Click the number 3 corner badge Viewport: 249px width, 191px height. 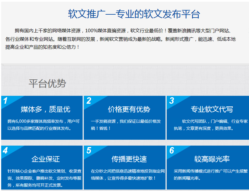[x=172, y=101]
